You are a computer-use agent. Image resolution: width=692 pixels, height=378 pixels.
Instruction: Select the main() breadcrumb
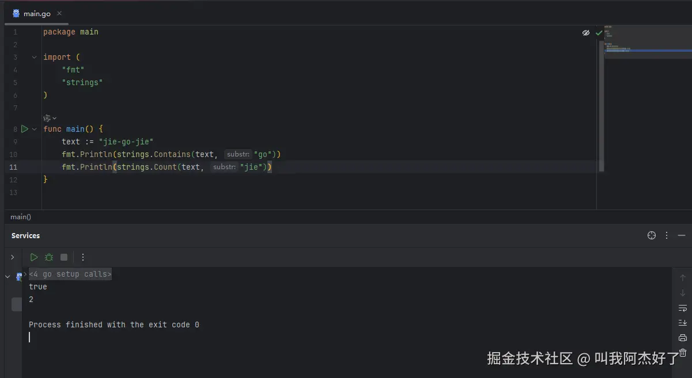point(21,217)
